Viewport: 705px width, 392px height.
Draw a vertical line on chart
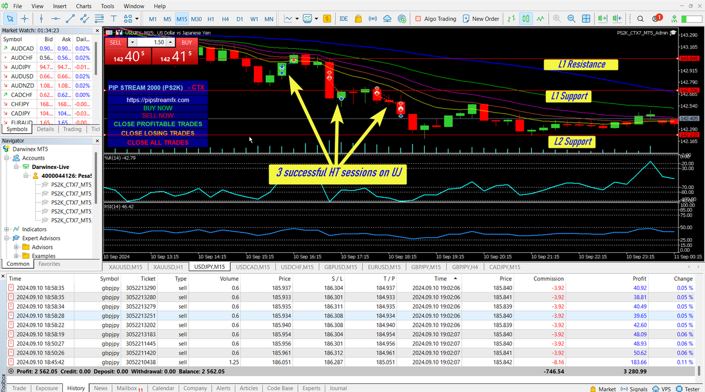coord(40,19)
